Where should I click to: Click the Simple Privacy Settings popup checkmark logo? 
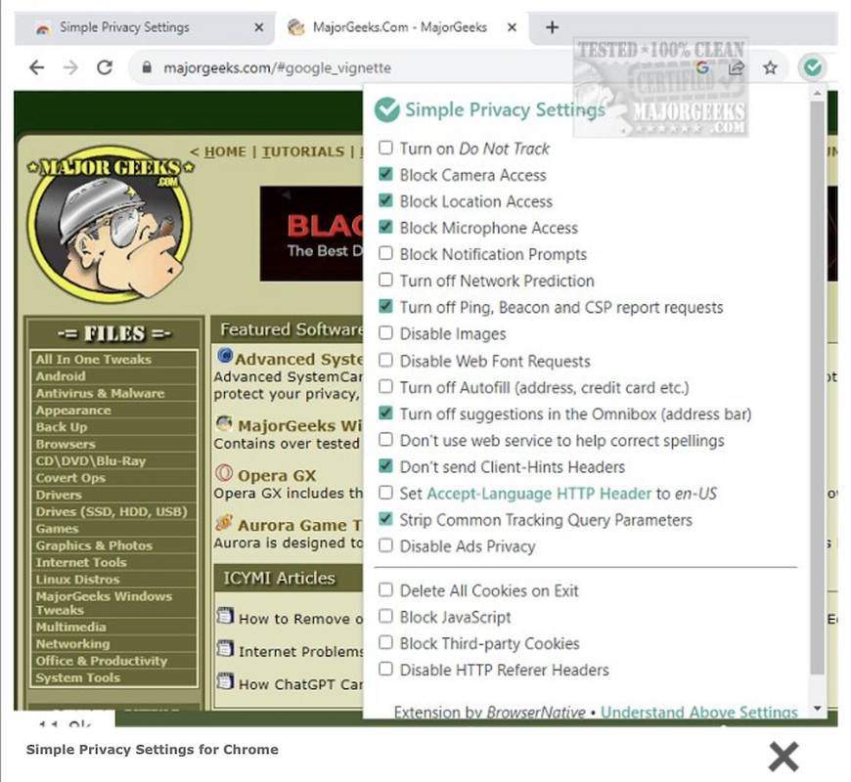pos(387,109)
